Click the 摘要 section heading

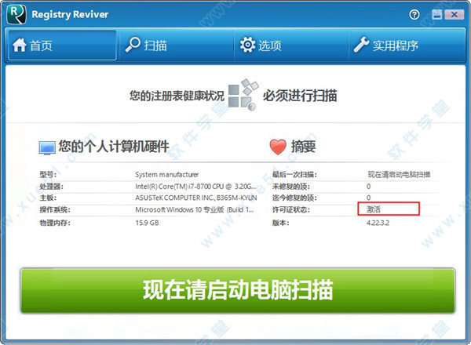(x=303, y=147)
